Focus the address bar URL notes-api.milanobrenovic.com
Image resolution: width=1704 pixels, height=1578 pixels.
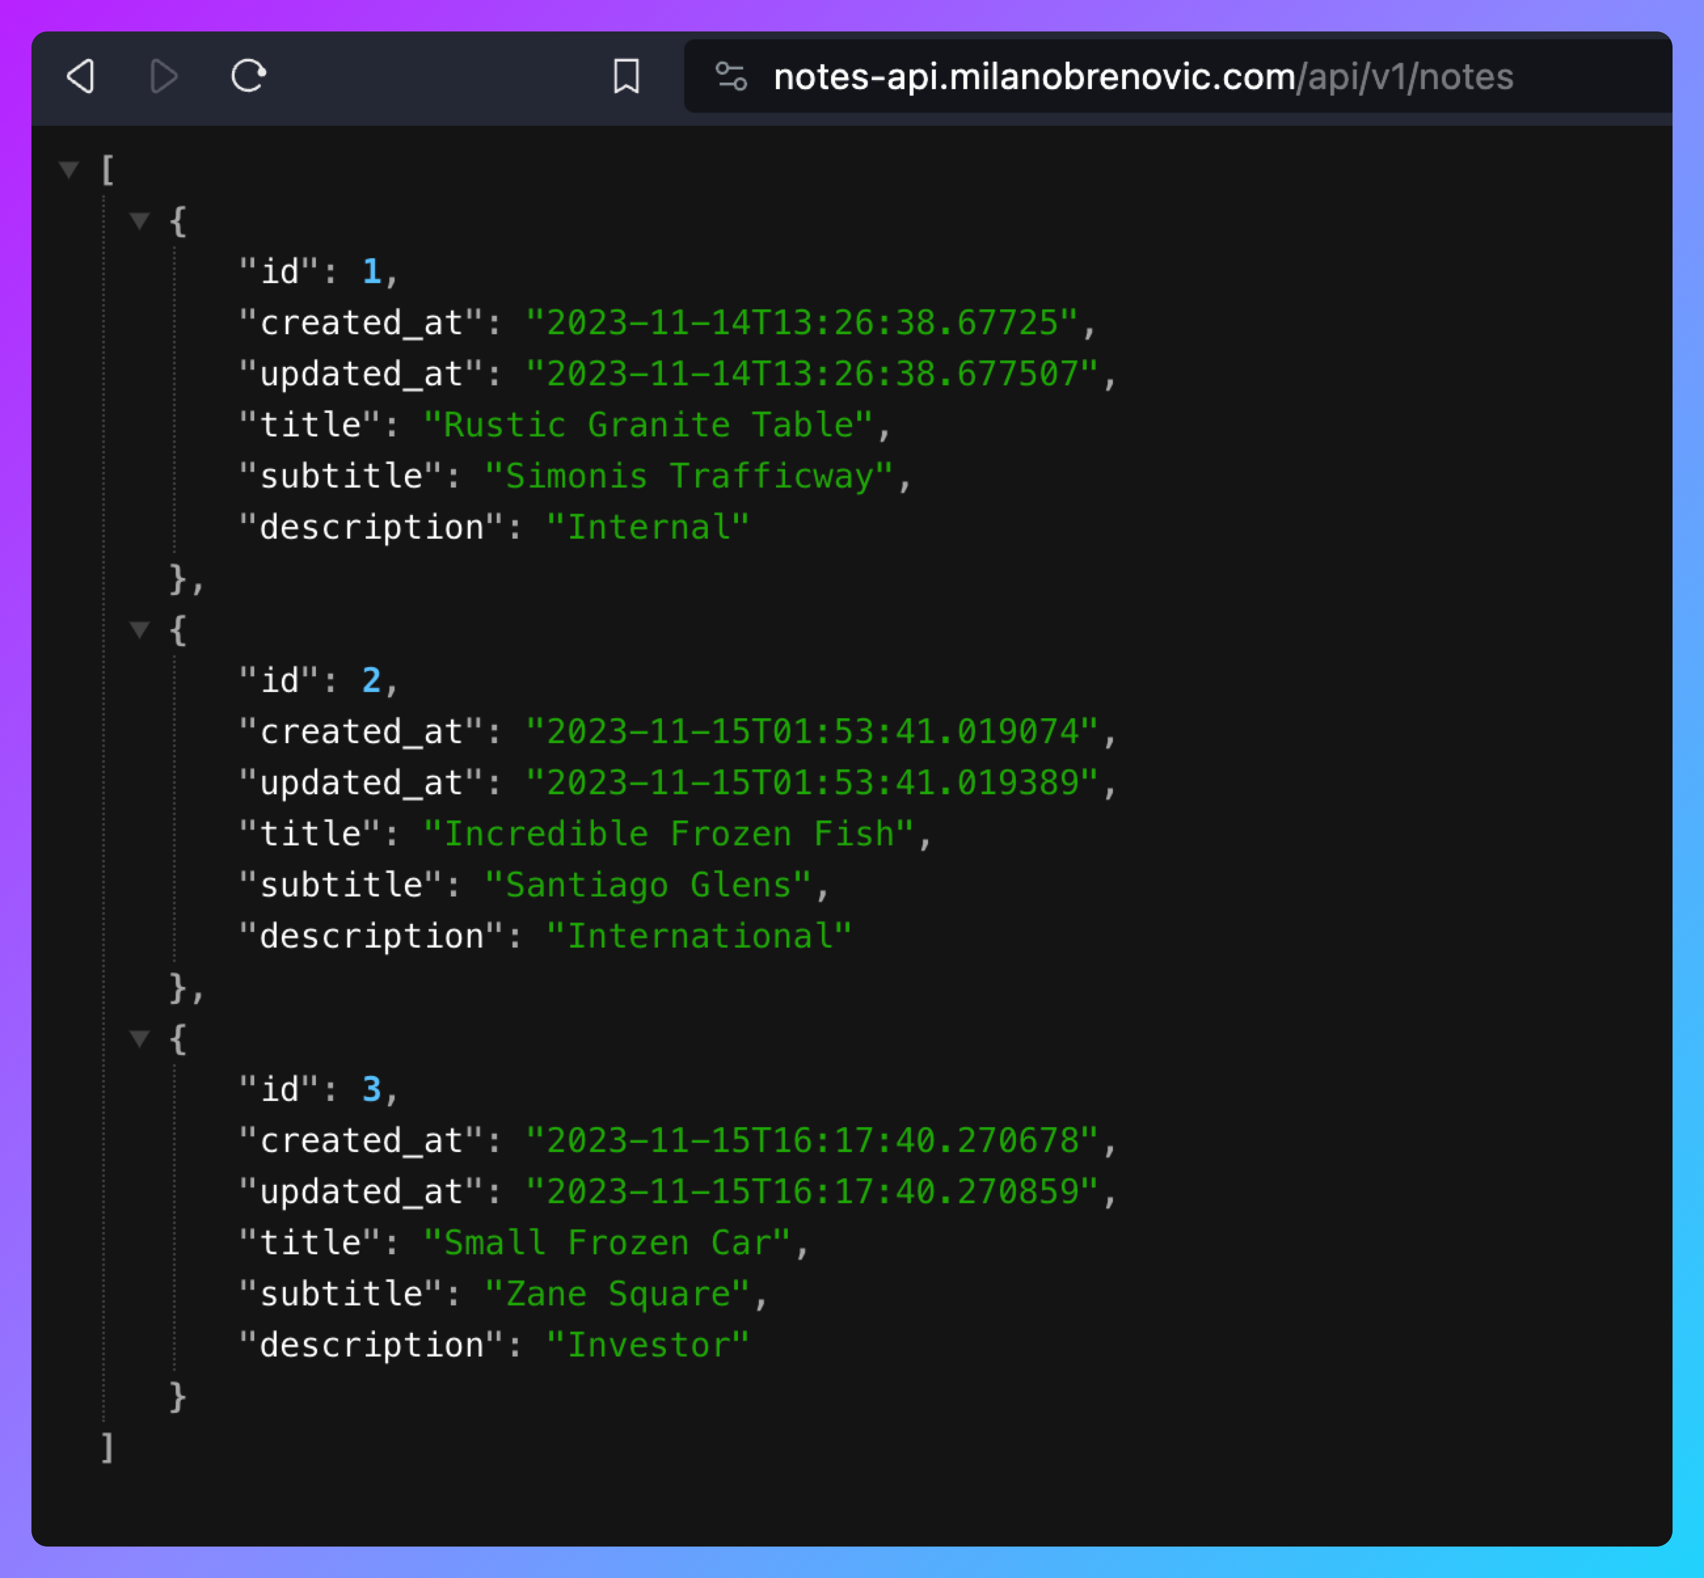coord(1034,77)
